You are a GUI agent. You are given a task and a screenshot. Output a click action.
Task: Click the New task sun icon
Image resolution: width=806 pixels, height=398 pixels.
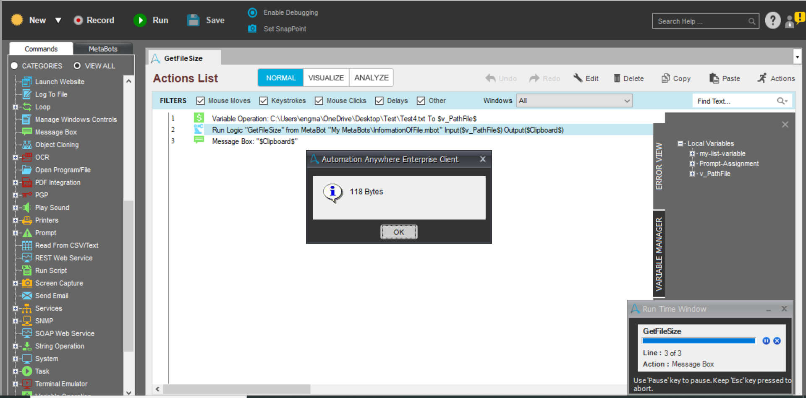[17, 20]
